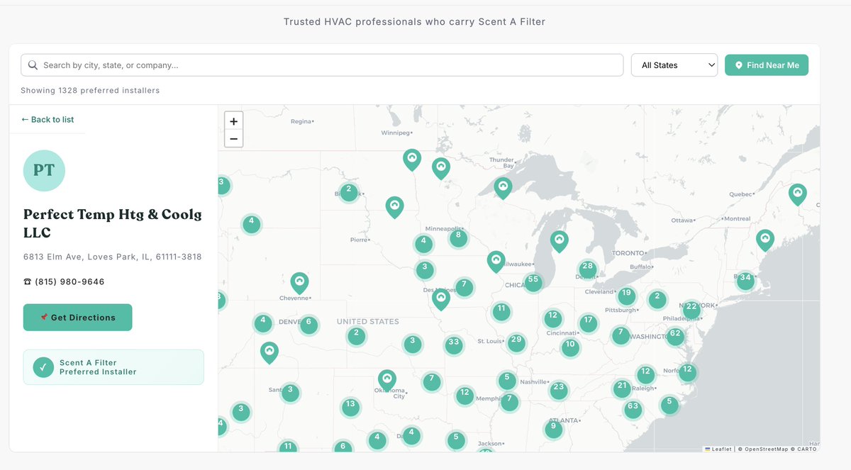This screenshot has height=470, width=851.
Task: Open the 21 cluster near Raleigh
Action: click(x=622, y=388)
